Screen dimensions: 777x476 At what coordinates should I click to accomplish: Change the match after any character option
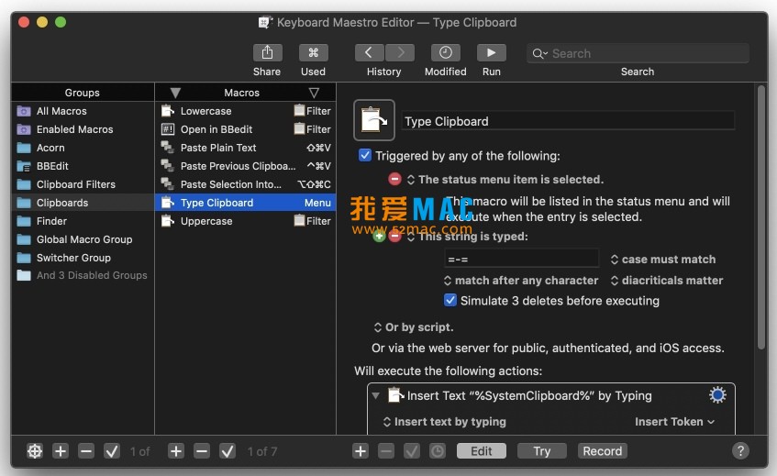(521, 281)
